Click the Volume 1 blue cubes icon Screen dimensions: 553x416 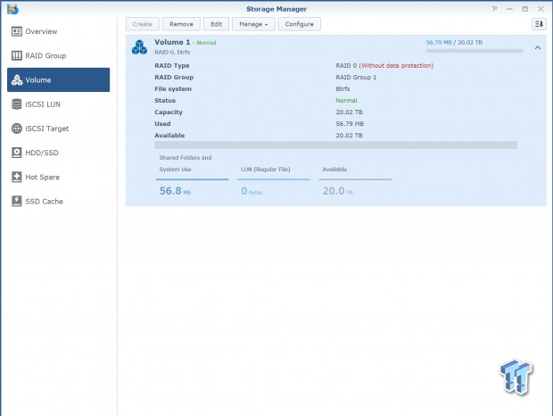pyautogui.click(x=139, y=47)
